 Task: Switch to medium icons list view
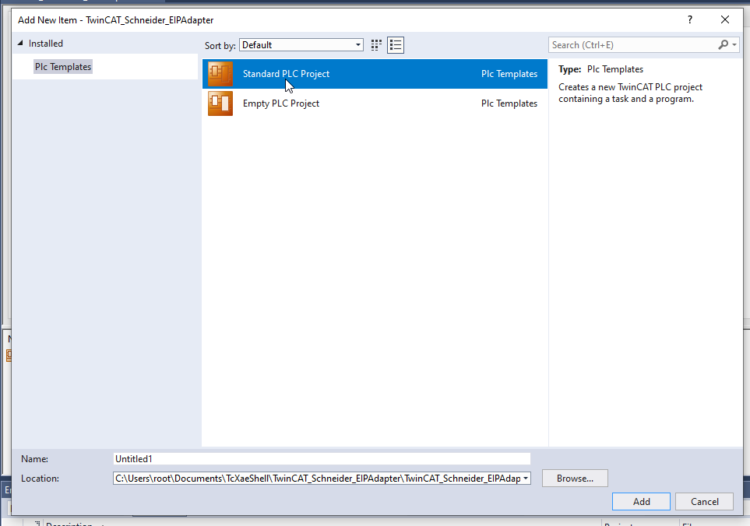(x=396, y=45)
